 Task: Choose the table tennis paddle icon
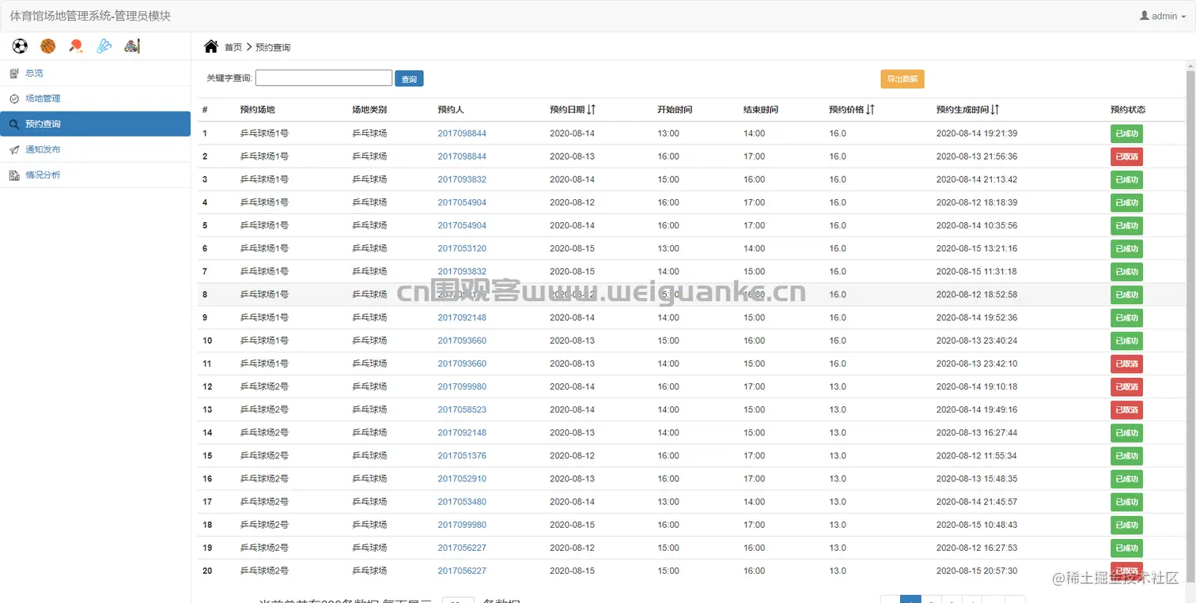point(76,47)
